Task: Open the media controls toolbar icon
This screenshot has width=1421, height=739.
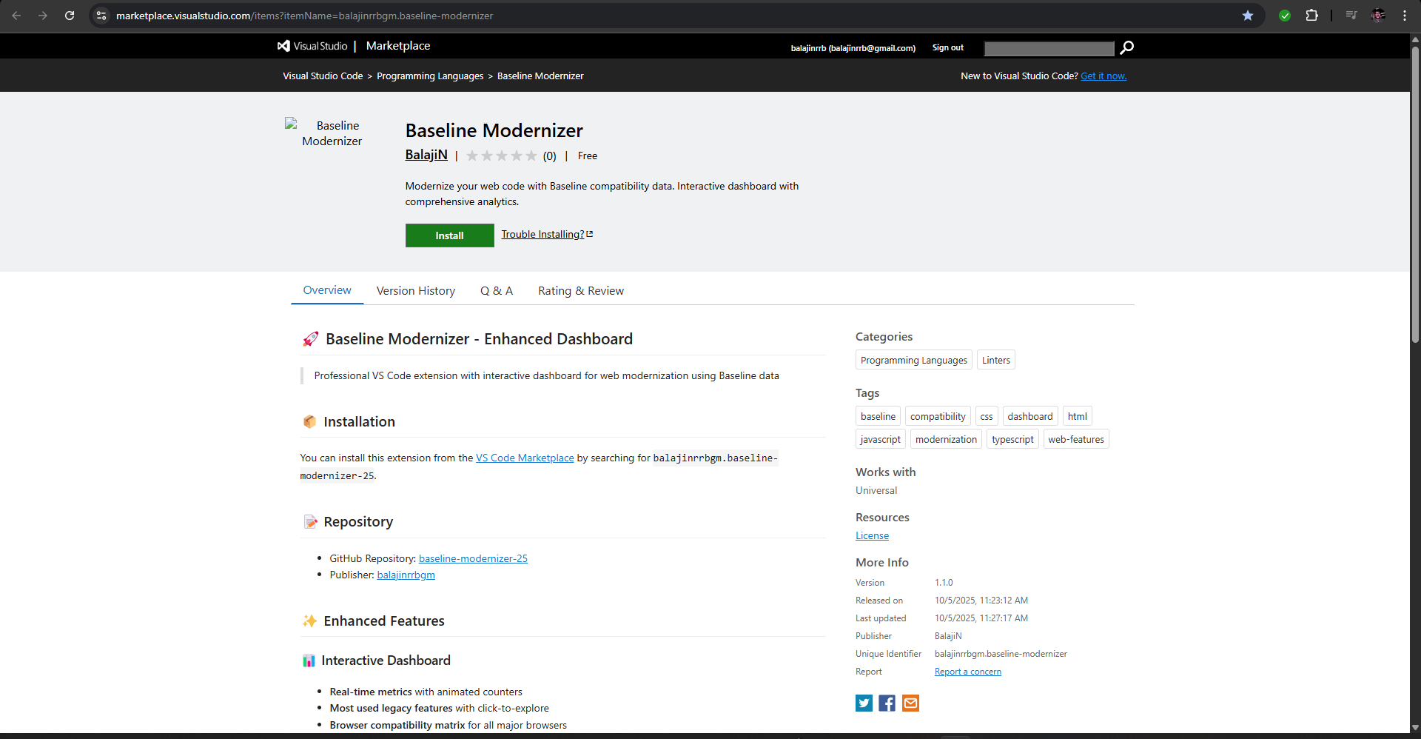Action: 1351,16
